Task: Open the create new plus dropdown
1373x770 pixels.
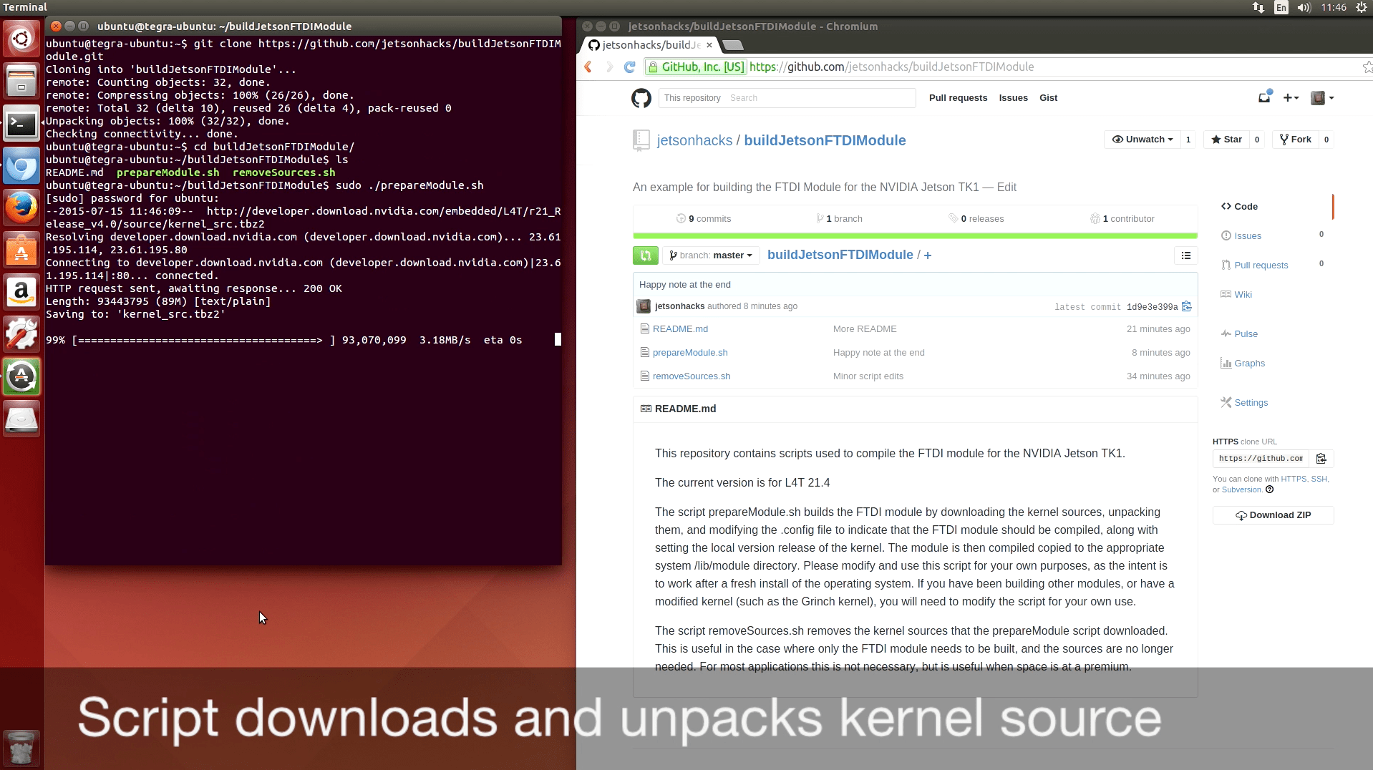Action: tap(1291, 98)
